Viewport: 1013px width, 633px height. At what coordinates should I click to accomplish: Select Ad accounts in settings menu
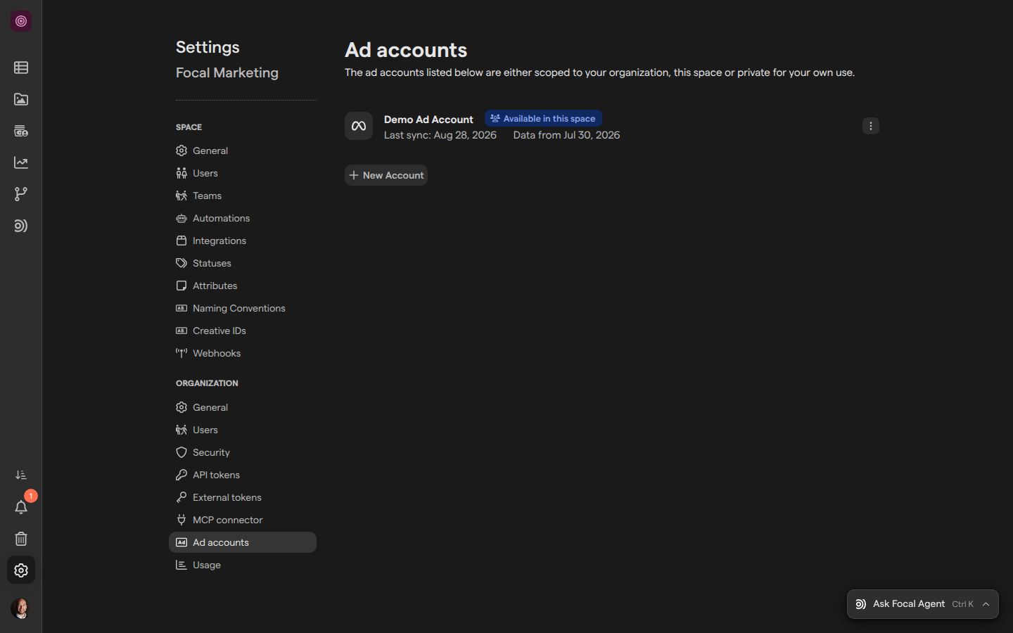coord(243,542)
